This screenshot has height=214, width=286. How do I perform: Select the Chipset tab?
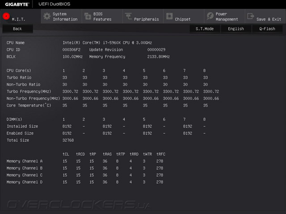(184, 16)
